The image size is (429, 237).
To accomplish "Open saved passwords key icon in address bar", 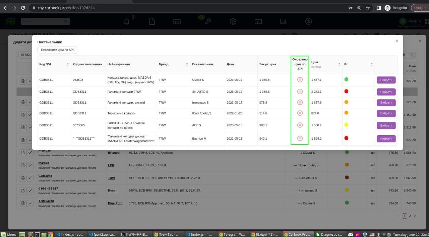I will [350, 8].
